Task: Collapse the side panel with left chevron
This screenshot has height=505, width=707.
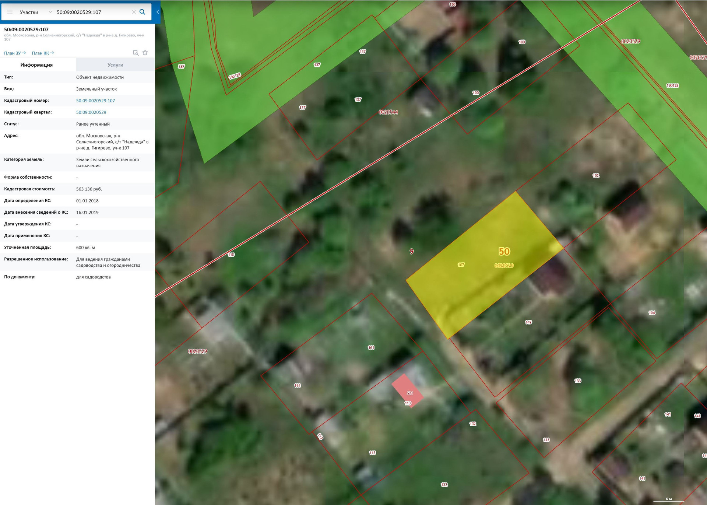Action: coord(158,12)
